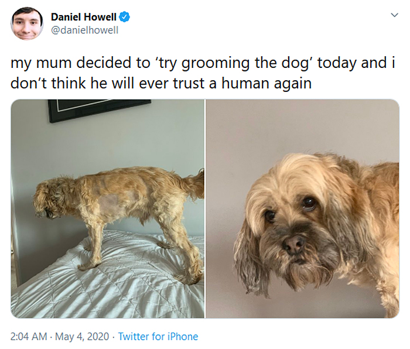Click the black picture frame in the left photo
Image resolution: width=410 pixels, height=349 pixels.
(x=100, y=110)
